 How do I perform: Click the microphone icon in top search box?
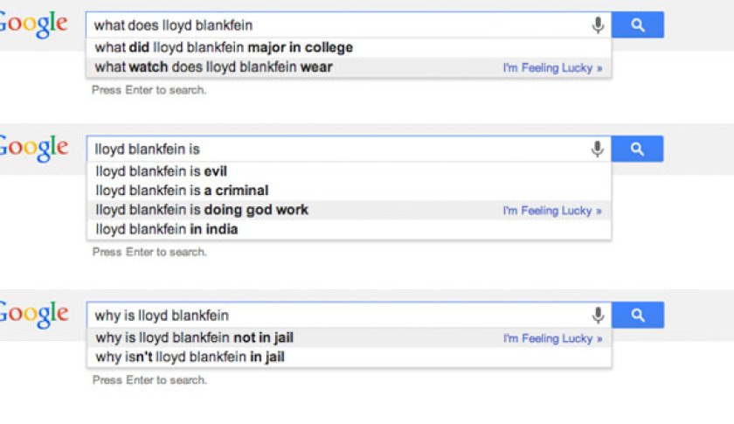click(598, 25)
